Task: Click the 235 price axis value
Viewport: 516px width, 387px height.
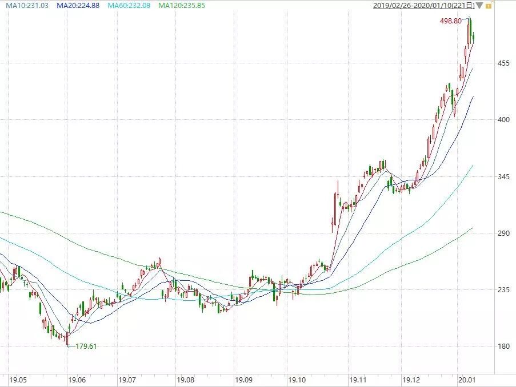Action: [x=503, y=289]
